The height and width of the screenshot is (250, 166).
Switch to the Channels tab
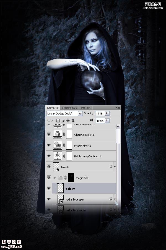(69, 108)
